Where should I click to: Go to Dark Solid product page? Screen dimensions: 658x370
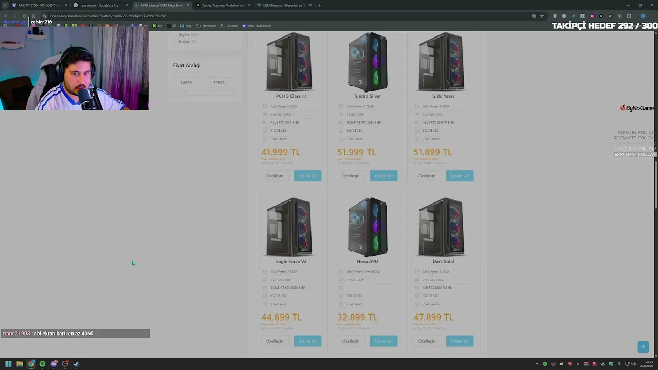pos(460,341)
